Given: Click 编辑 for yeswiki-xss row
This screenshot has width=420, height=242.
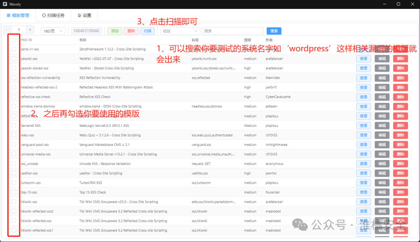Looking at the screenshot, I should (382, 59).
